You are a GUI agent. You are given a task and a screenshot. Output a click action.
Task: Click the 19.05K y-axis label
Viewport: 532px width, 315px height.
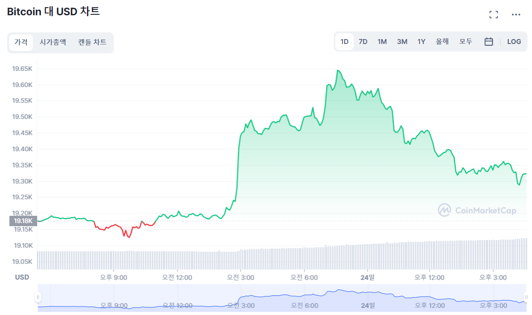(22, 262)
